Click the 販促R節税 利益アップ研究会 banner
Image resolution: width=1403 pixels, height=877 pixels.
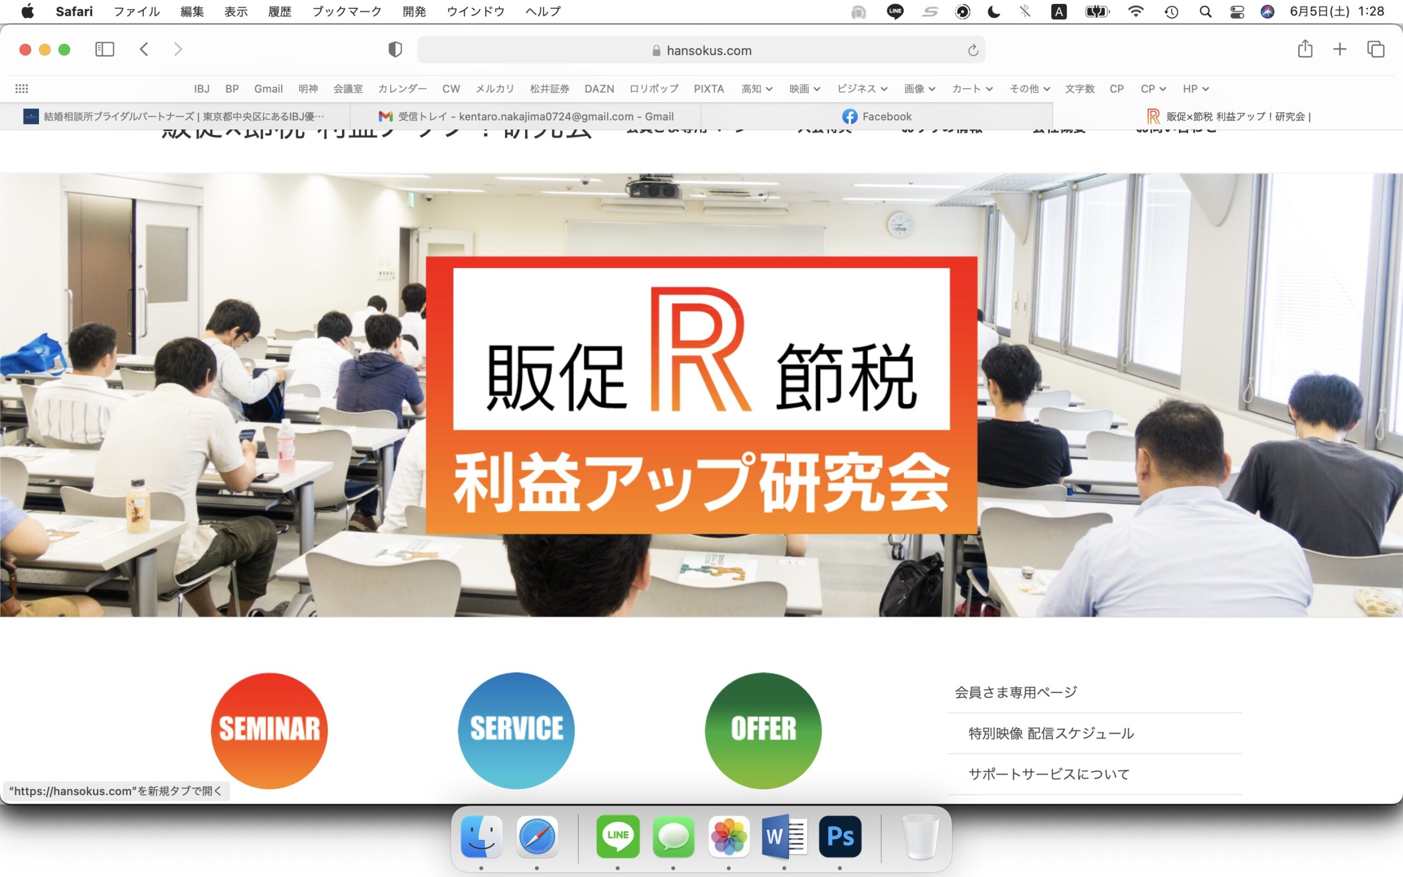[x=701, y=395]
